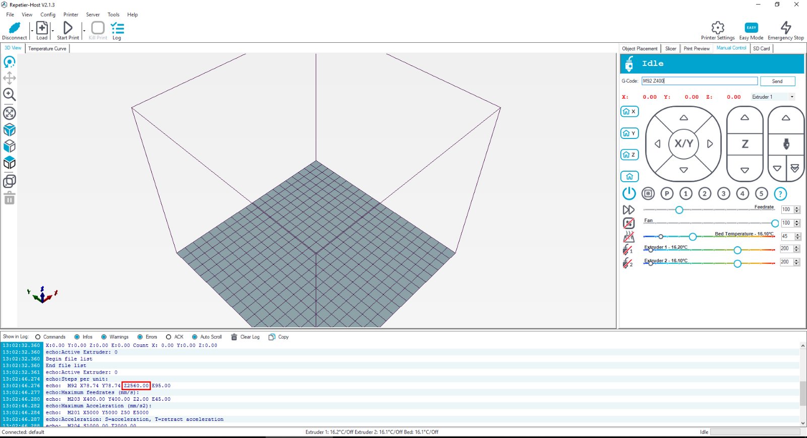Enable Commands in log filter

coord(38,337)
